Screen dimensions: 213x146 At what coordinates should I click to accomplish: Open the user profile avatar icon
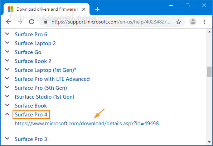coord(193,22)
